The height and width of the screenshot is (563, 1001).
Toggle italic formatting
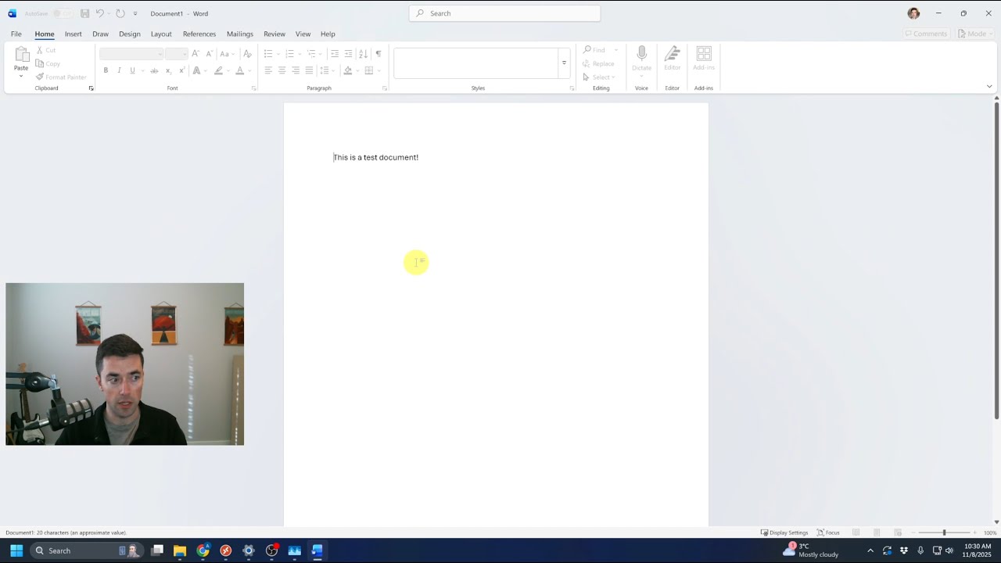click(x=119, y=70)
